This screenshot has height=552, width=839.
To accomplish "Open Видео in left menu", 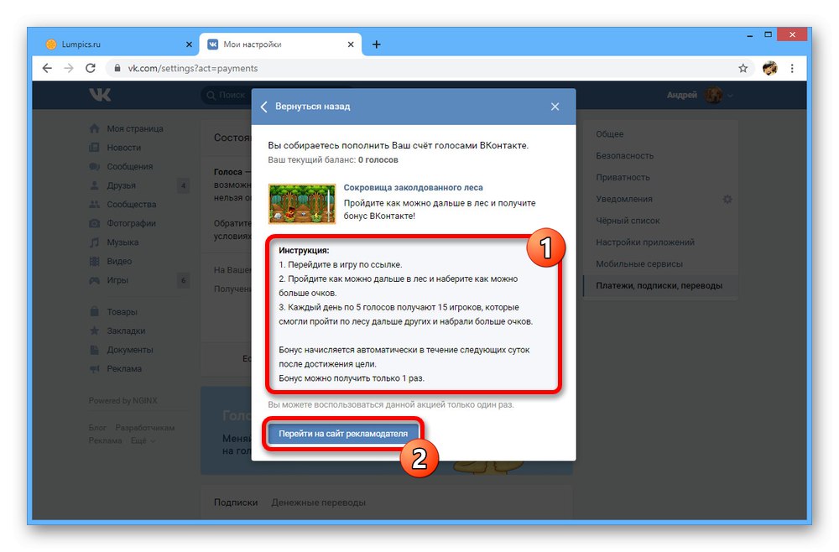I will pyautogui.click(x=119, y=261).
